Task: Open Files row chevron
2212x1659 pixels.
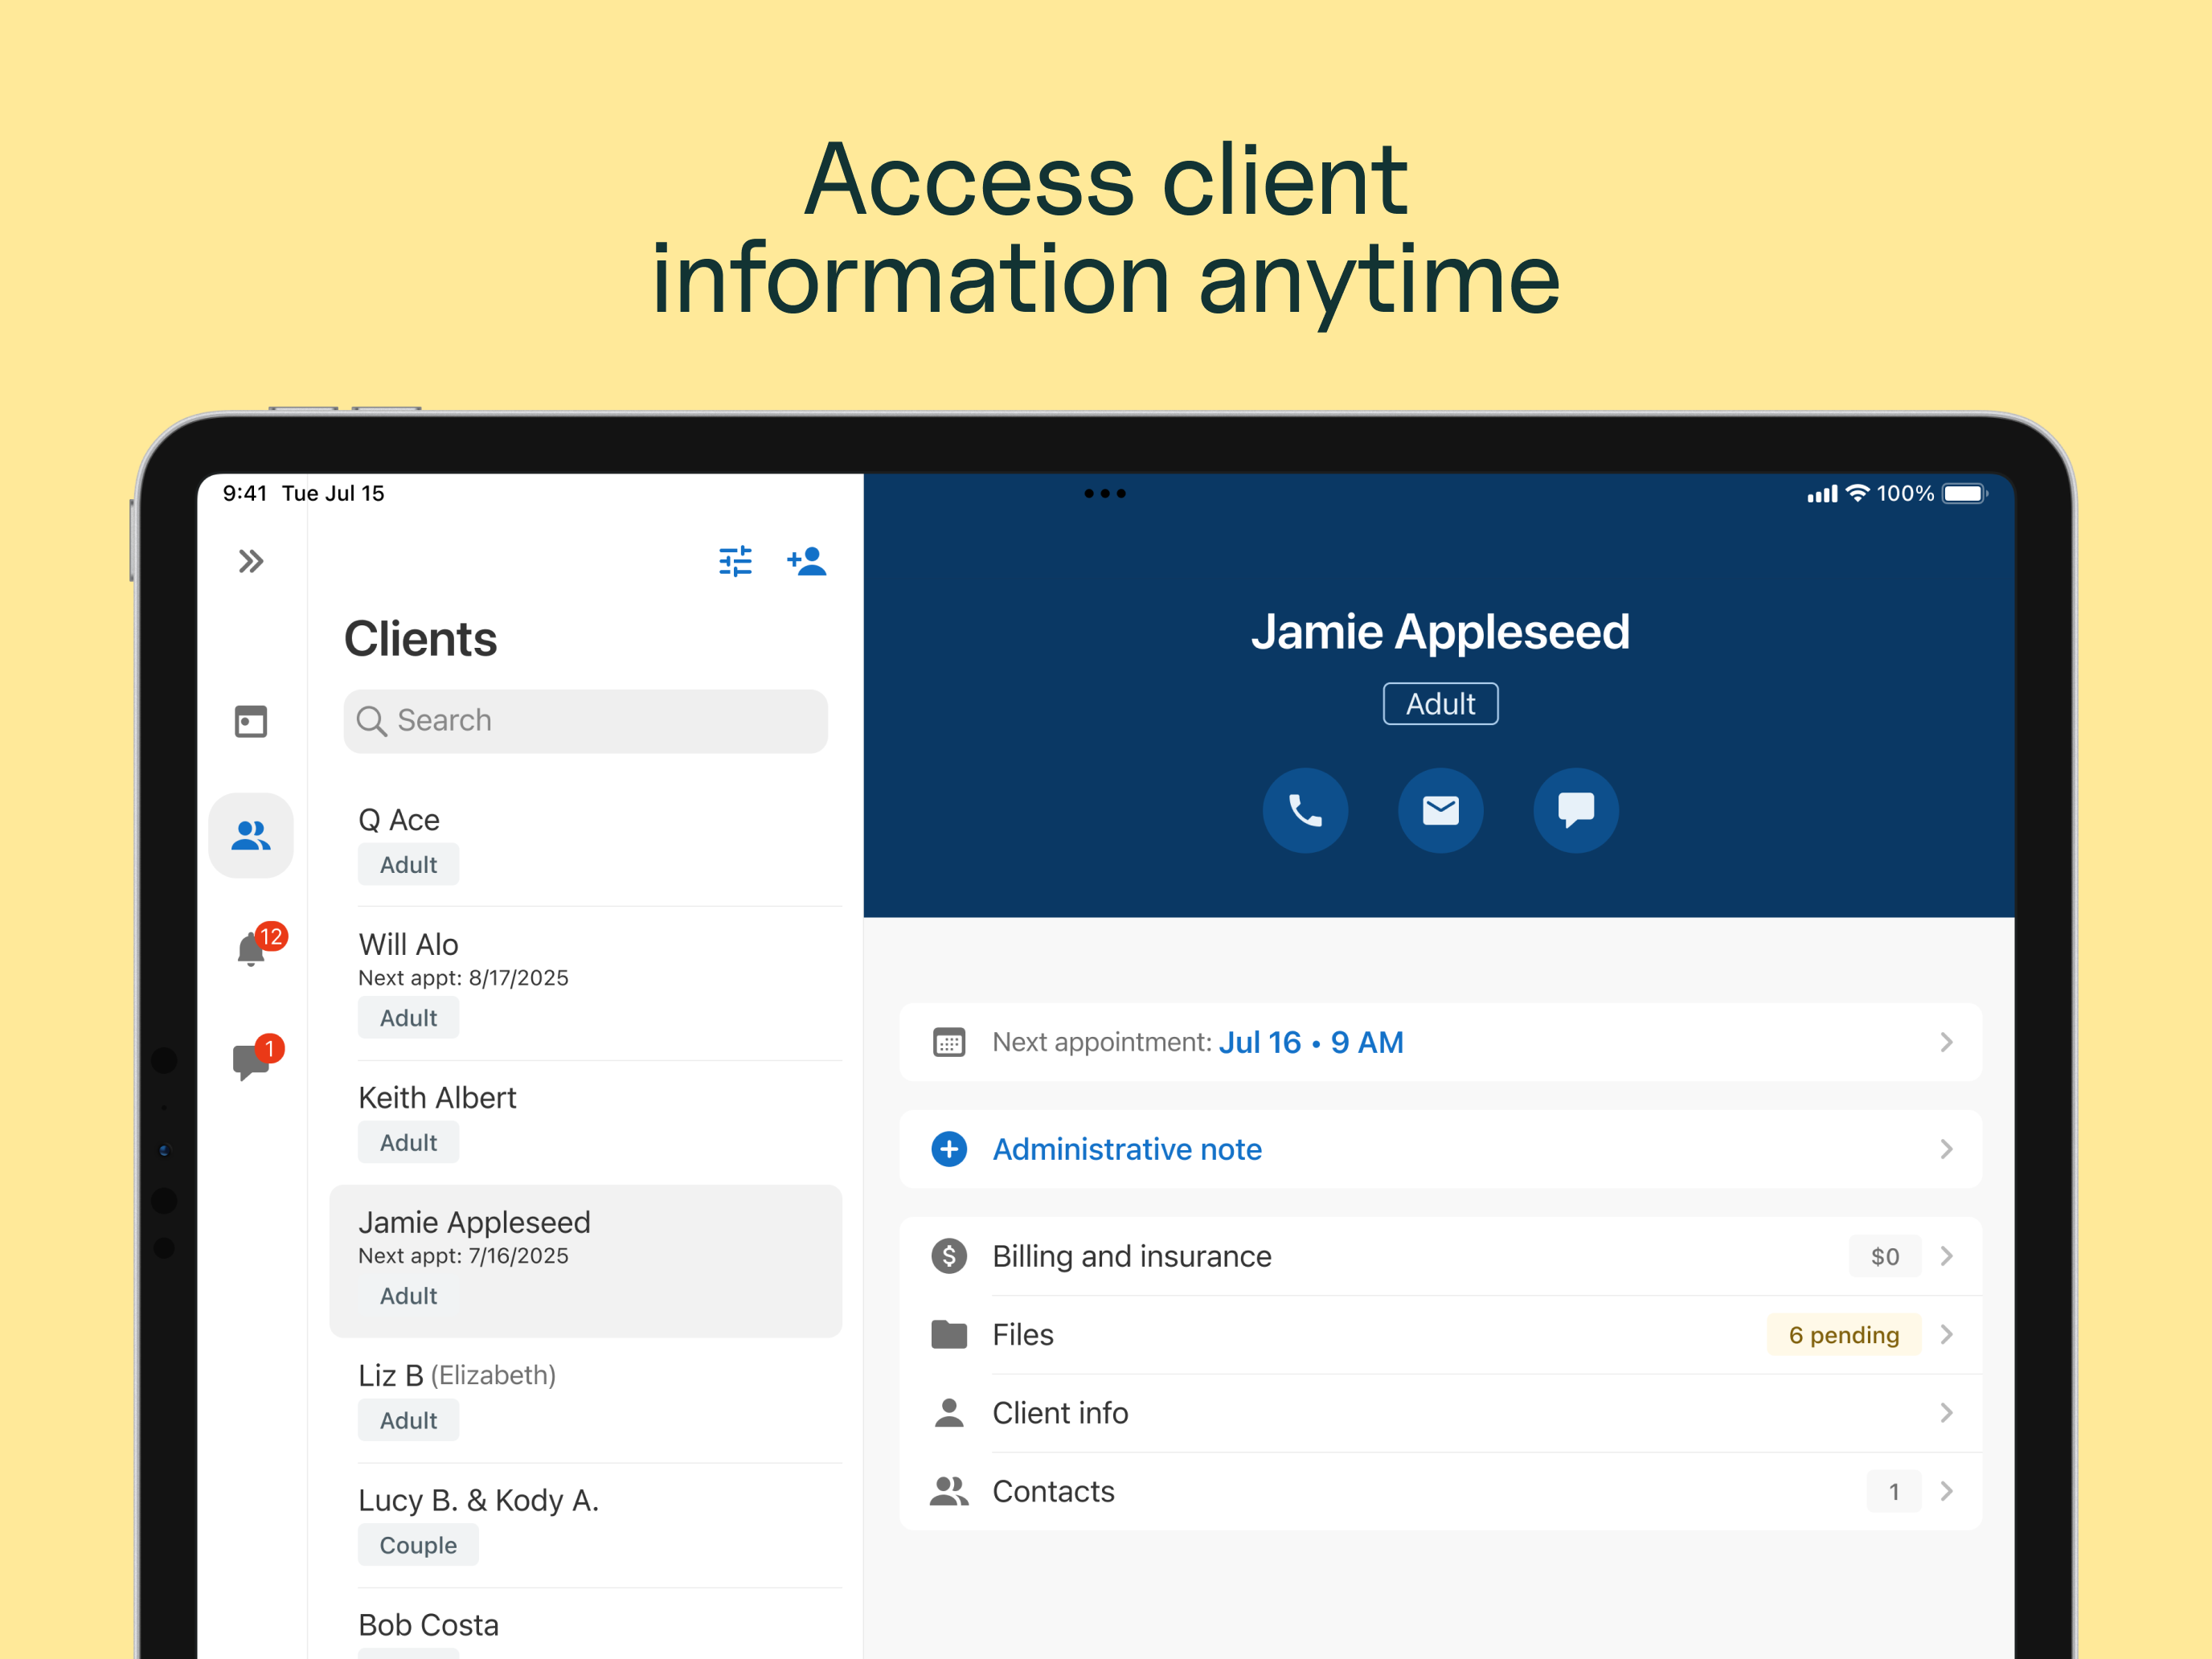Action: point(1945,1334)
